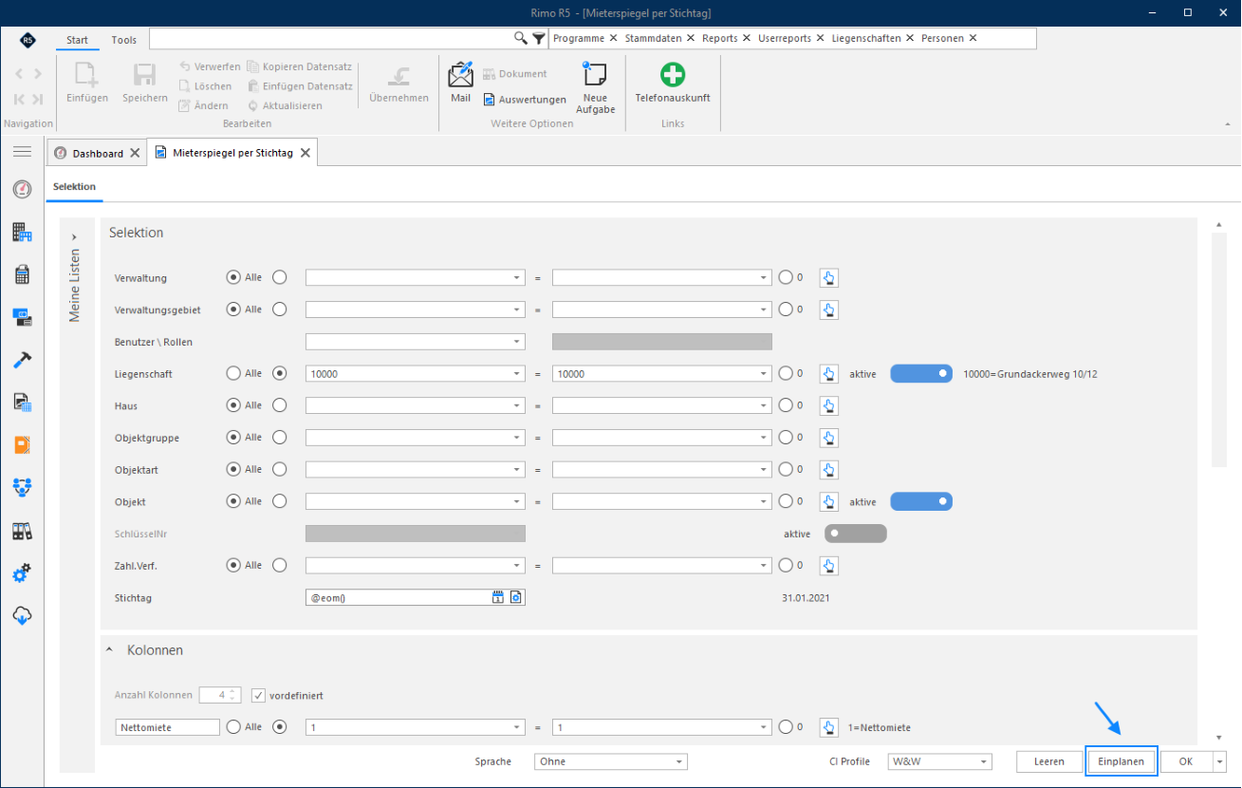Toggle the vordefiniert checkbox
Screen dimensions: 1242x788
(258, 695)
